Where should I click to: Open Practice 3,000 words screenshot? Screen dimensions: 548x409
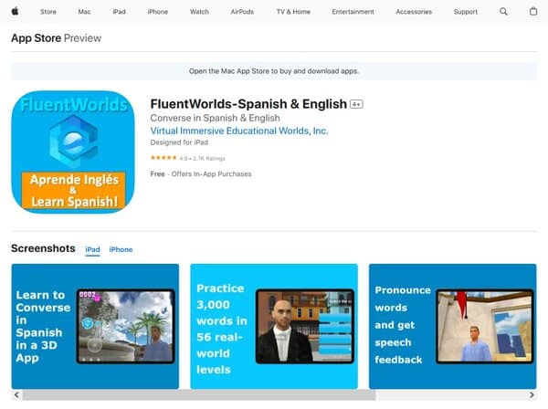(274, 326)
